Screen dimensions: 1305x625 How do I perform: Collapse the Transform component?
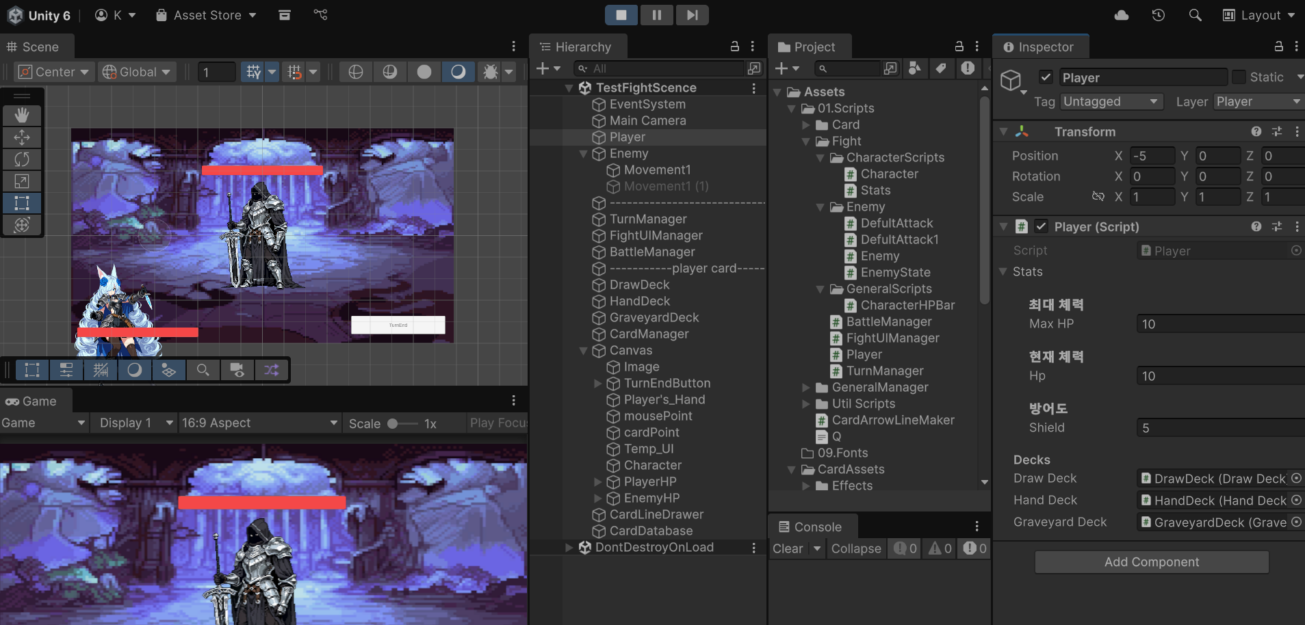pyautogui.click(x=1003, y=131)
